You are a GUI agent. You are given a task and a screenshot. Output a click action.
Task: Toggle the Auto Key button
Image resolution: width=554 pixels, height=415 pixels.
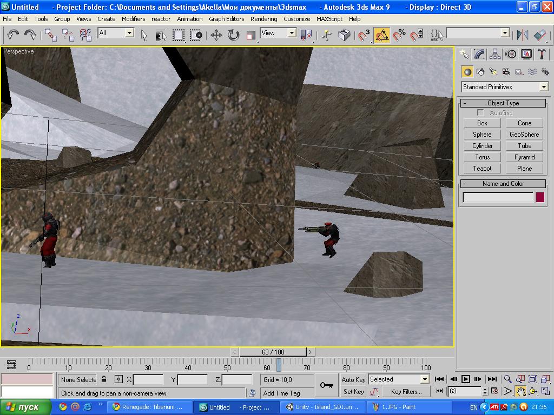353,380
